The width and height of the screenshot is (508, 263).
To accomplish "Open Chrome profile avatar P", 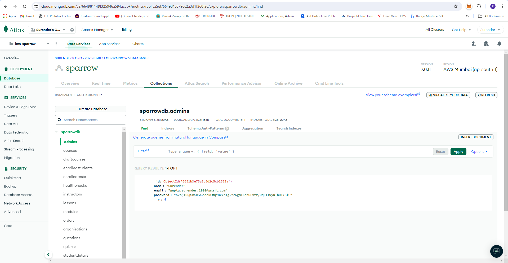I will pyautogui.click(x=493, y=6).
